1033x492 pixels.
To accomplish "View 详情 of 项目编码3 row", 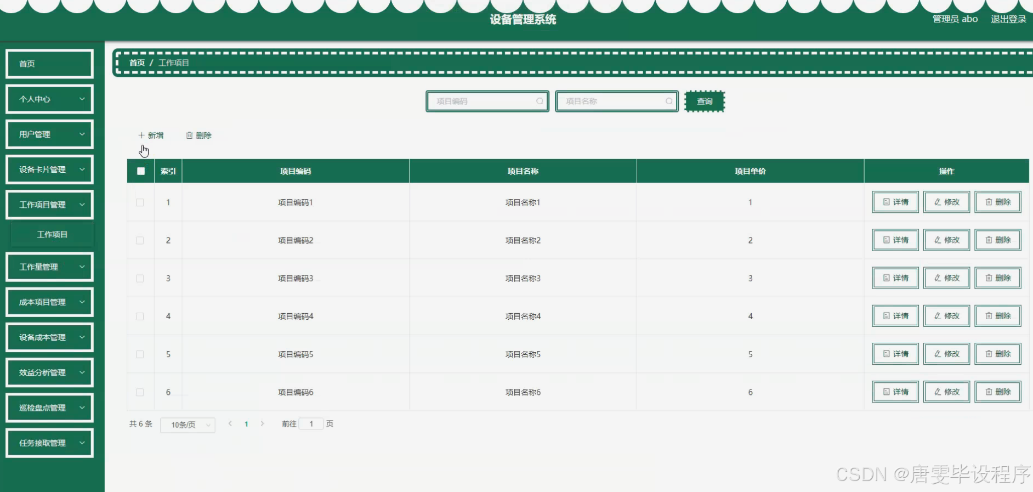I will tap(895, 278).
